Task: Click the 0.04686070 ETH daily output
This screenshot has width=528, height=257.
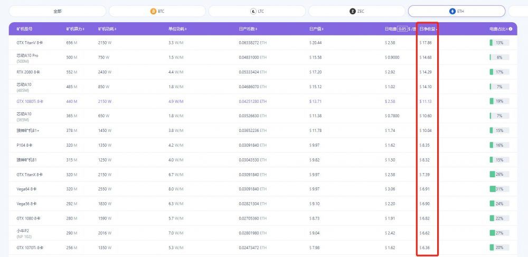Action: pyautogui.click(x=252, y=87)
